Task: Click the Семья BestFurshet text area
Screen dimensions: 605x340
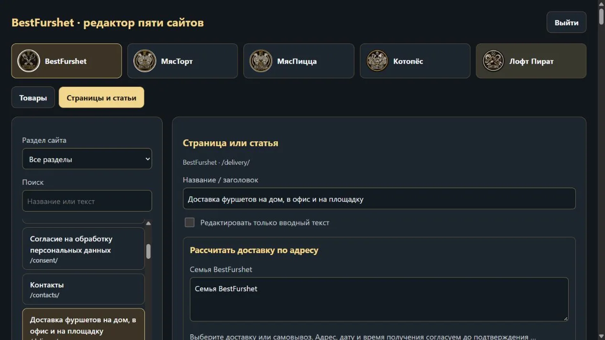Action: point(379,299)
